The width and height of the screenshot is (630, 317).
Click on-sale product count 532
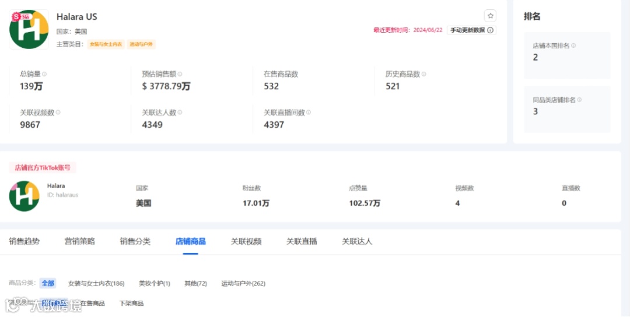[271, 86]
